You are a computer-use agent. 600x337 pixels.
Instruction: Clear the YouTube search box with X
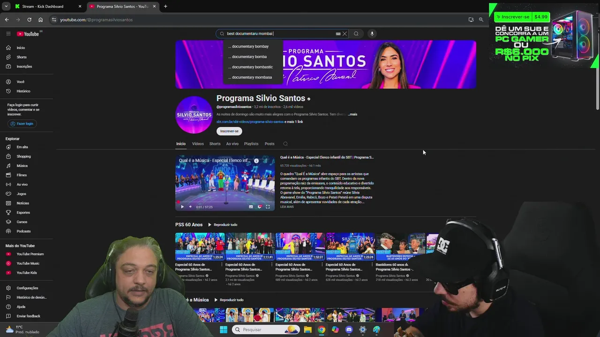[x=345, y=34]
